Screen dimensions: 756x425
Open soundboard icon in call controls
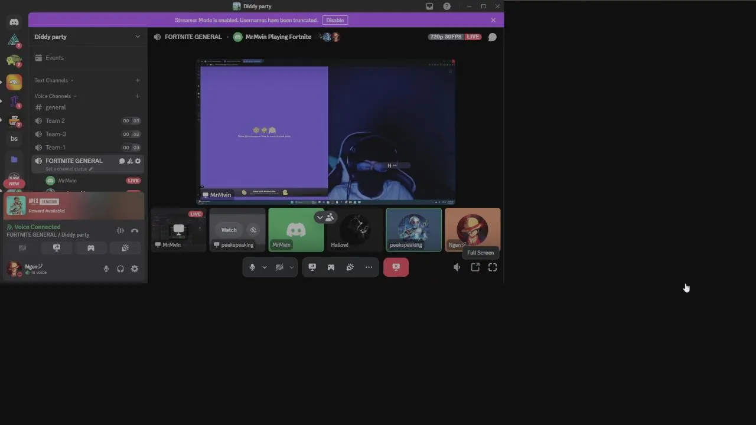tap(350, 267)
